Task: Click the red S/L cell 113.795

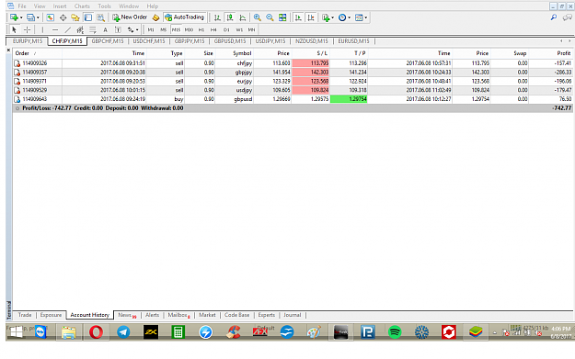Action: tap(311, 63)
